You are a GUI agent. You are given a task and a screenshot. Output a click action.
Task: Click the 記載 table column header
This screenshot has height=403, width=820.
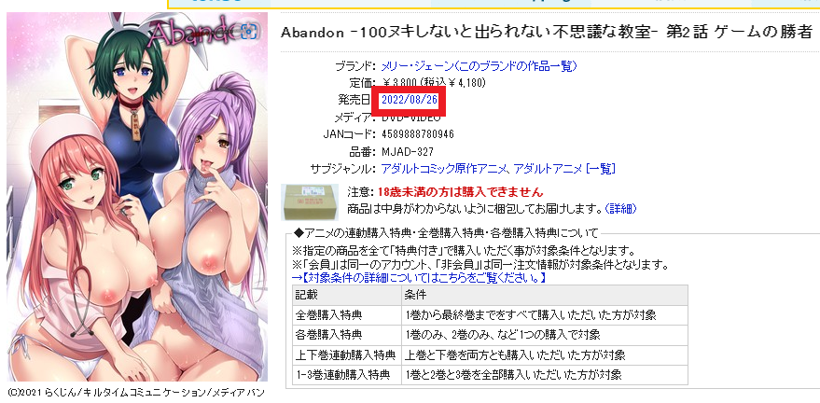click(x=307, y=296)
